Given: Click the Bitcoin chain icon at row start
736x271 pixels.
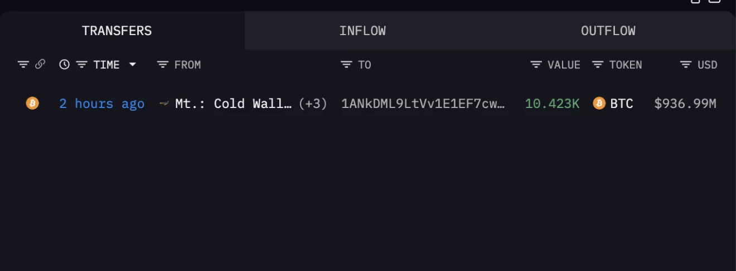Looking at the screenshot, I should 32,103.
